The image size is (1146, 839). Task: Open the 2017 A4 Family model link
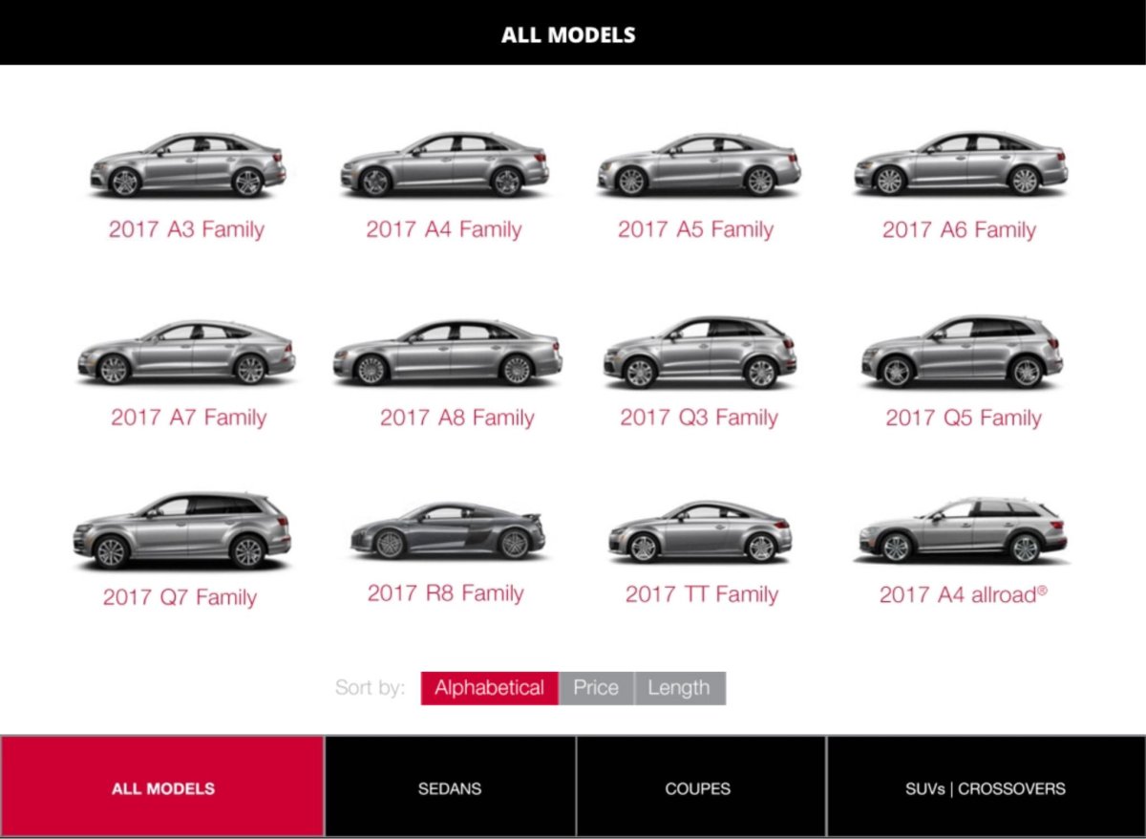(444, 229)
